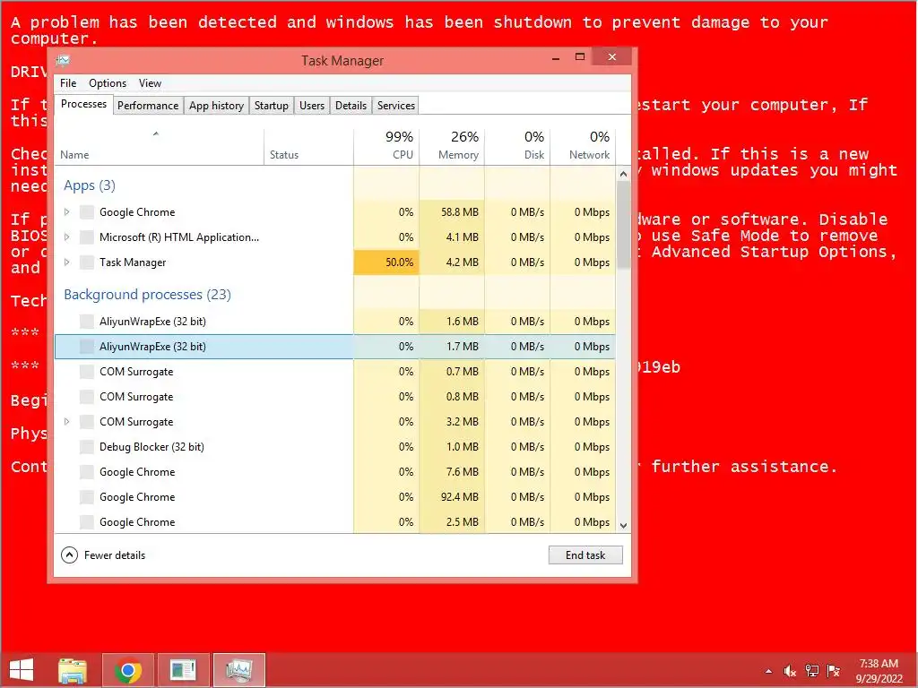This screenshot has height=688, width=918.
Task: Click the Google Chrome 2.5 MB row icon
Action: point(87,522)
